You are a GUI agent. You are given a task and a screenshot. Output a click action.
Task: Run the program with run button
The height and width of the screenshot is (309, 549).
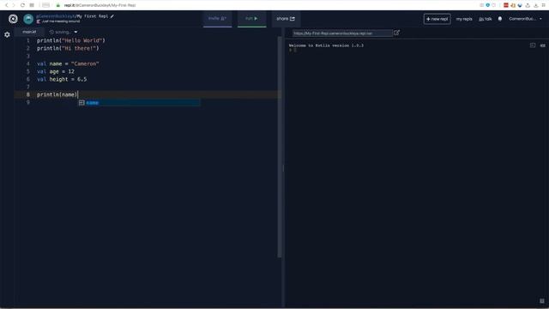coord(251,19)
